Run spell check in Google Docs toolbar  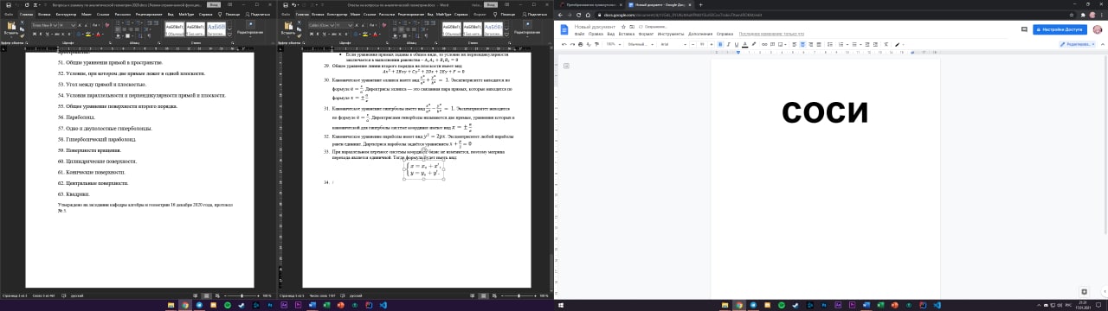589,44
